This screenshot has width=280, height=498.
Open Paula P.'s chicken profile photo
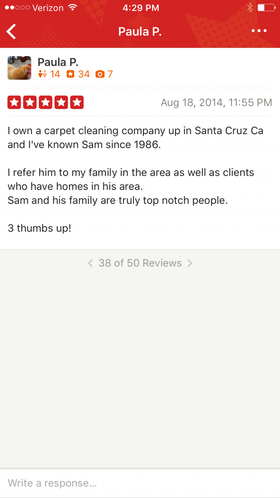[x=19, y=68]
